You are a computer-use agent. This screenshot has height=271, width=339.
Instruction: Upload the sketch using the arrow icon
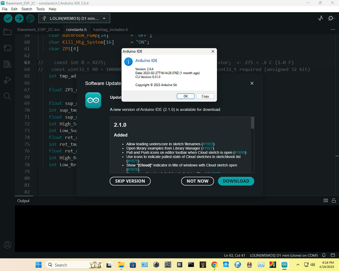pos(19,18)
